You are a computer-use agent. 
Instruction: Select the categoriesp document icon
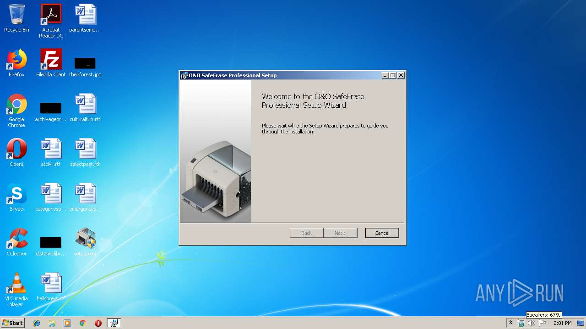click(x=51, y=198)
